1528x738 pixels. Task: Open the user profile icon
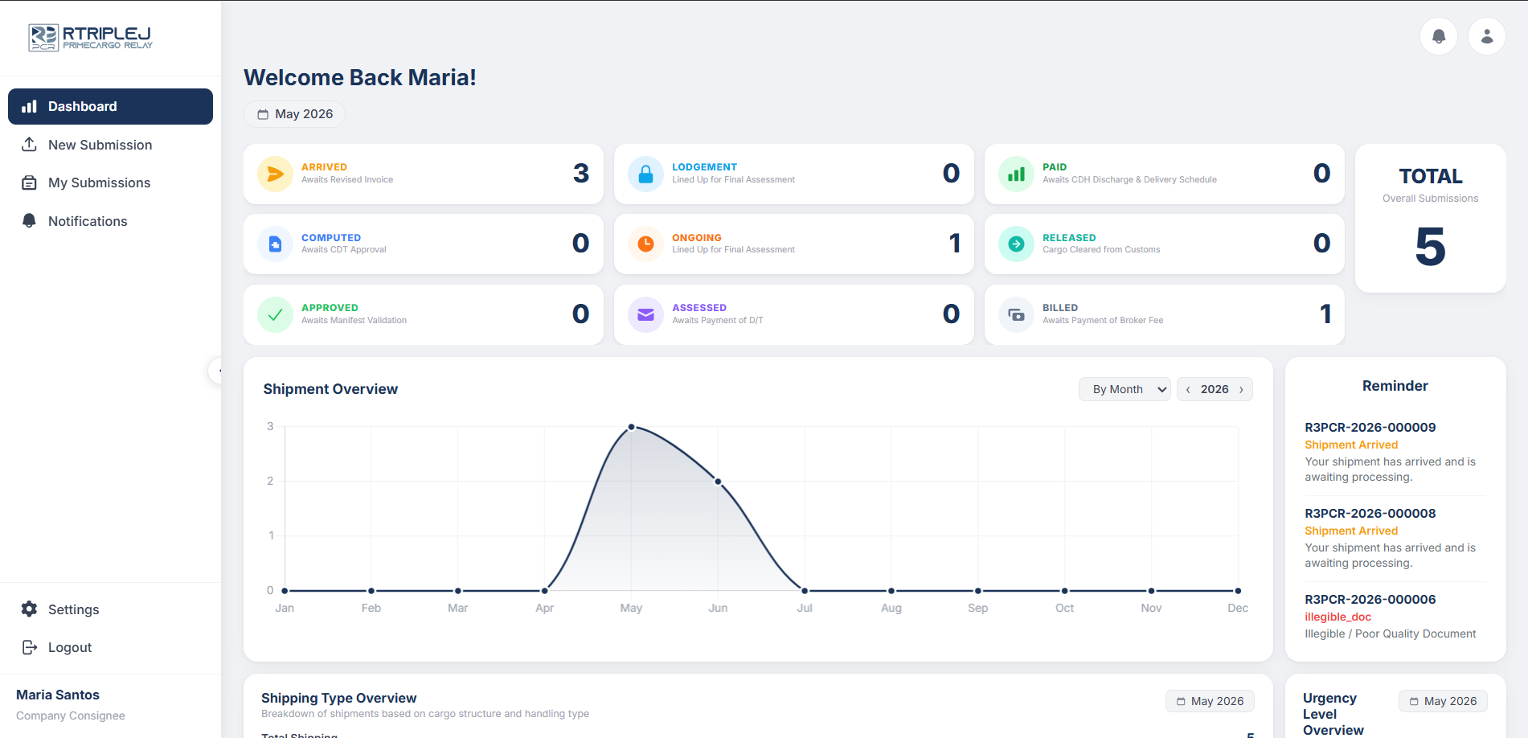pos(1486,36)
